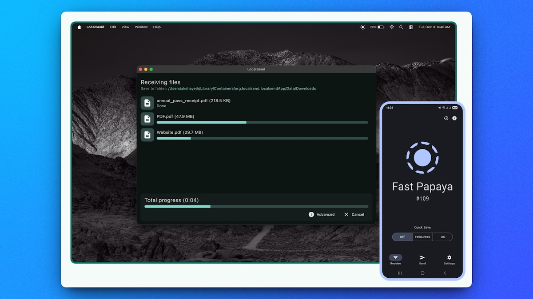Switch to Send tab on phone
Screen dimensions: 533x299
click(422, 260)
